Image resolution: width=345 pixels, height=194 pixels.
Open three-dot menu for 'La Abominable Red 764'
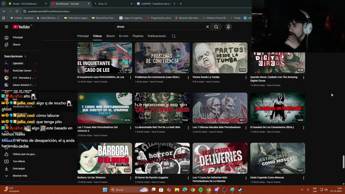(x=188, y=128)
